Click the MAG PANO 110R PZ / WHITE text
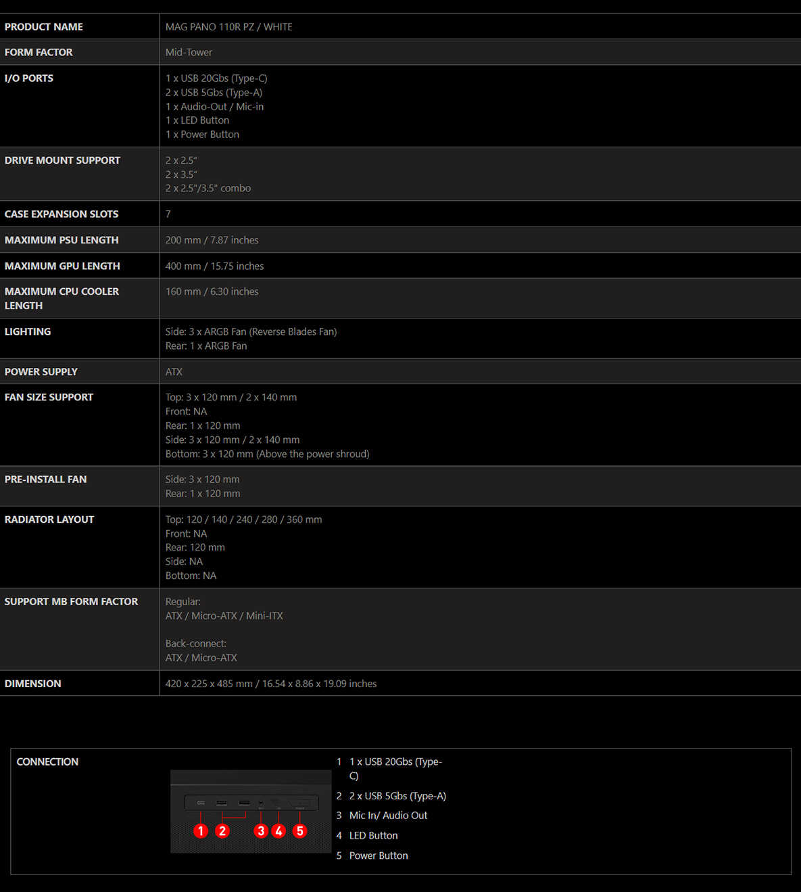Viewport: 801px width, 892px height. 229,27
